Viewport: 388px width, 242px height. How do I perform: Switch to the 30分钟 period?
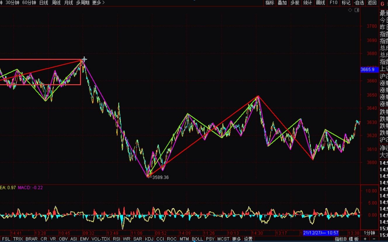[x=13, y=3]
